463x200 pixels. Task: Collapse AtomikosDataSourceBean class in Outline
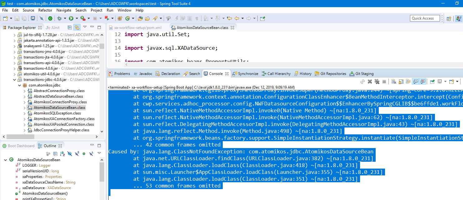[5, 160]
